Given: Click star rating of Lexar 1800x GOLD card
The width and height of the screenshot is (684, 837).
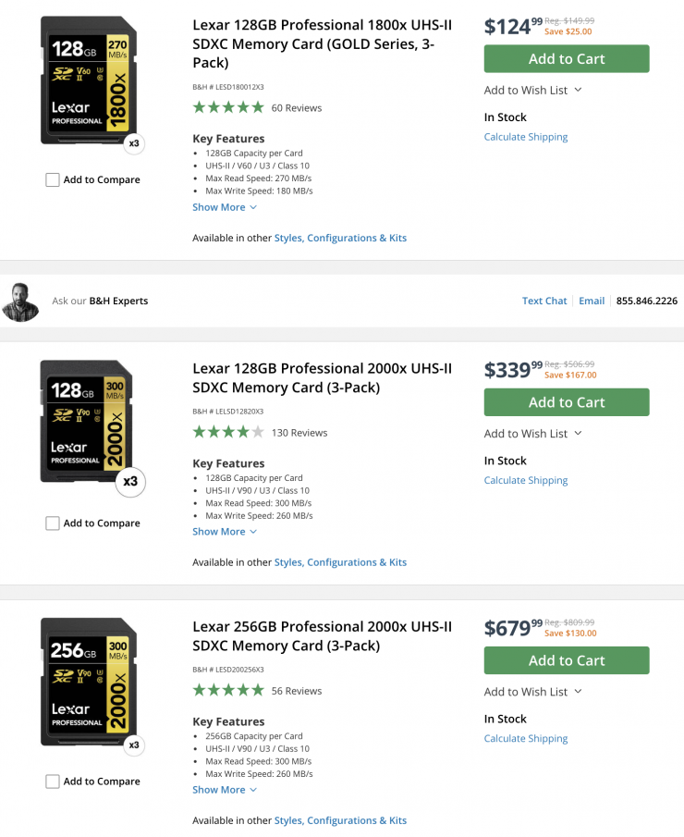Looking at the screenshot, I should click(228, 107).
